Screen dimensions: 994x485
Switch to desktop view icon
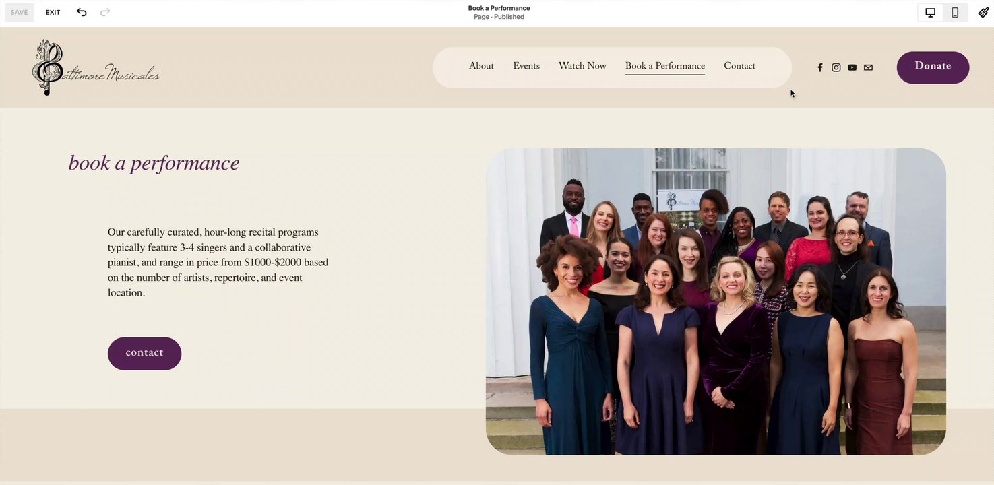pos(930,12)
